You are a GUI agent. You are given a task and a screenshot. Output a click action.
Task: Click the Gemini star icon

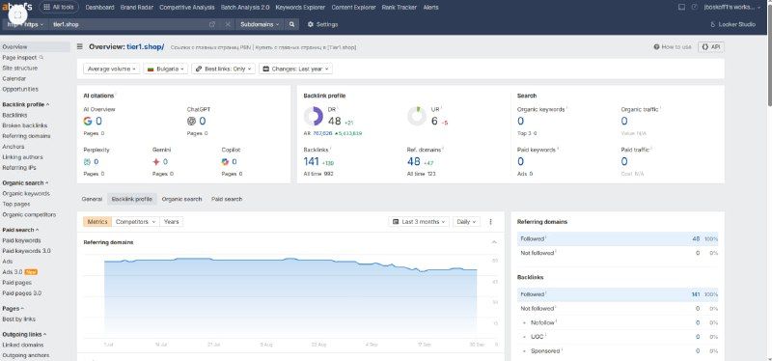156,161
